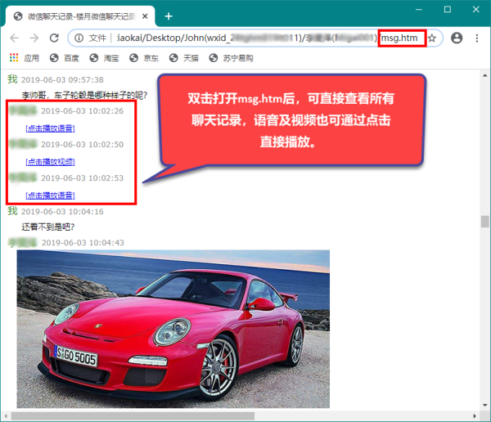Viewport: 491px width, 422px height.
Task: Open a new tab with plus button
Action: (x=169, y=16)
